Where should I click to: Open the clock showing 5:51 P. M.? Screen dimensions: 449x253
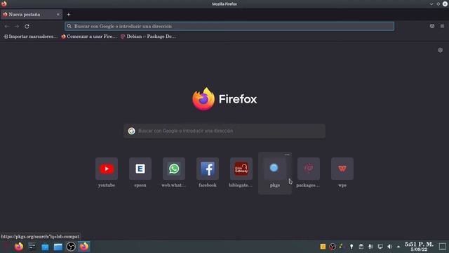419,247
